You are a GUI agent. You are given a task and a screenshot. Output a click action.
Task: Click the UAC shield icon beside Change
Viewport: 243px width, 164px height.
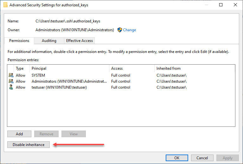[x=120, y=30]
